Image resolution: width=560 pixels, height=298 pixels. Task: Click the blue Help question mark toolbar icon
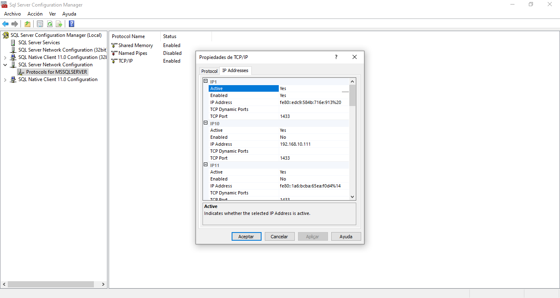(x=71, y=24)
